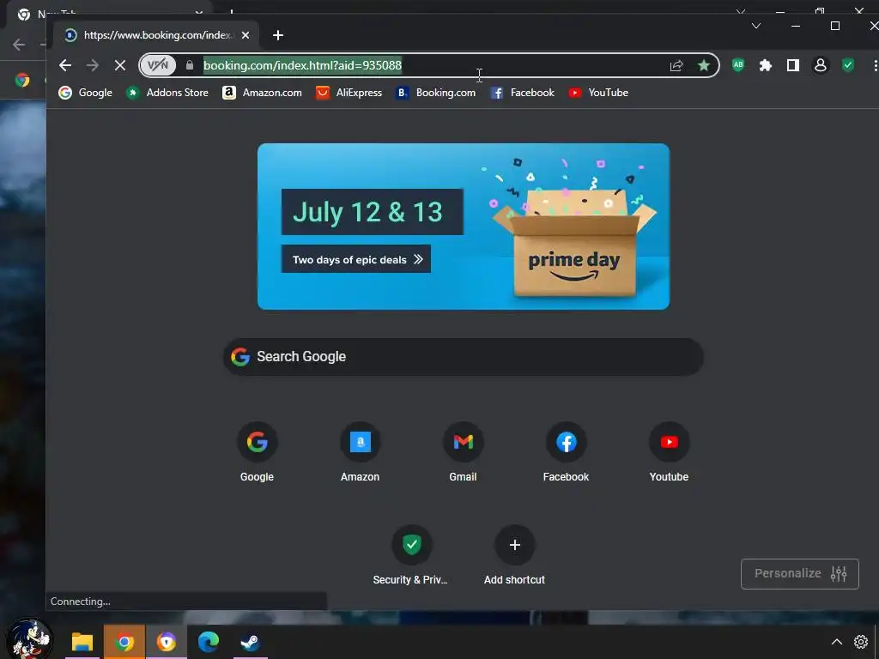Click the back arrow in background Chrome window
Screen dimensions: 879x659
click(19, 45)
